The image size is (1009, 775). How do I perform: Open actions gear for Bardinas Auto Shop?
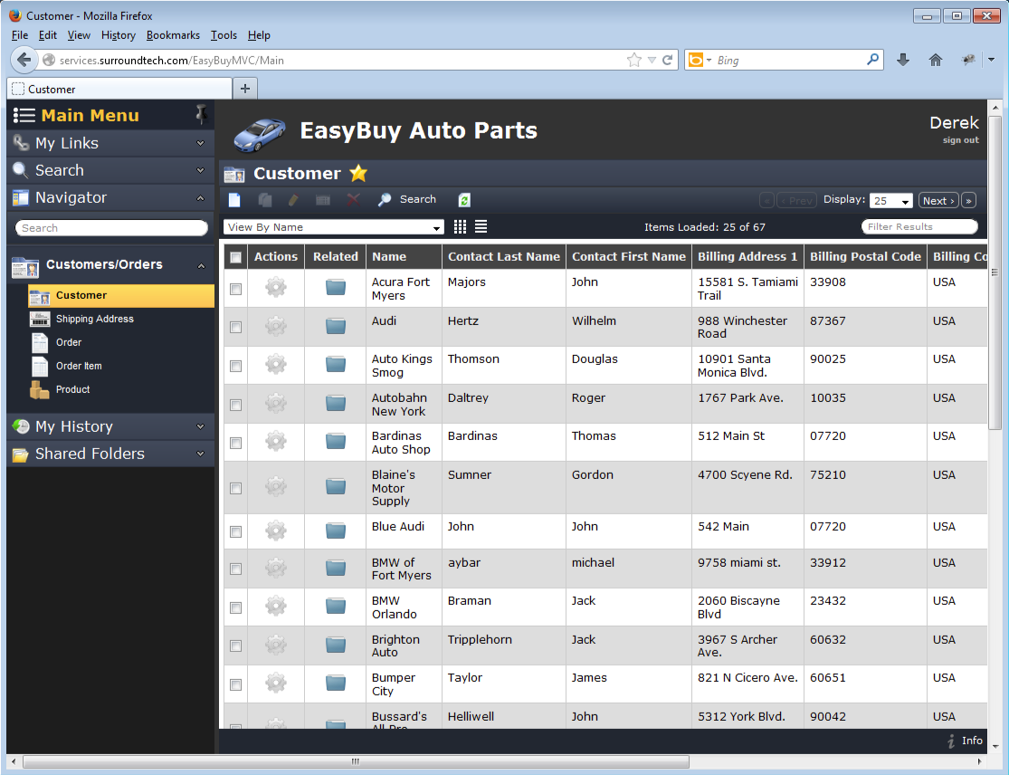pos(275,441)
